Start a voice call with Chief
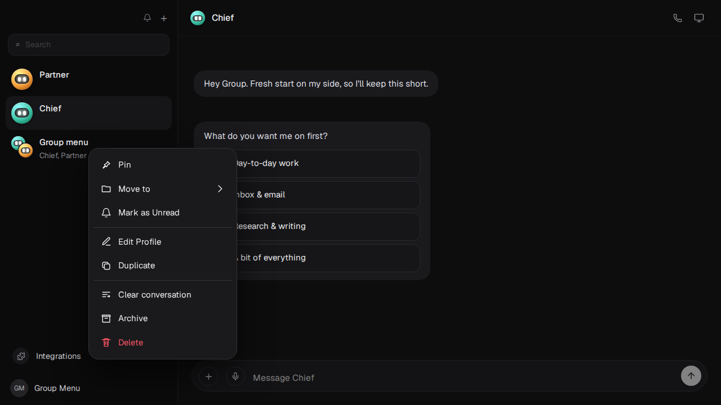This screenshot has width=721, height=405. coord(678,18)
